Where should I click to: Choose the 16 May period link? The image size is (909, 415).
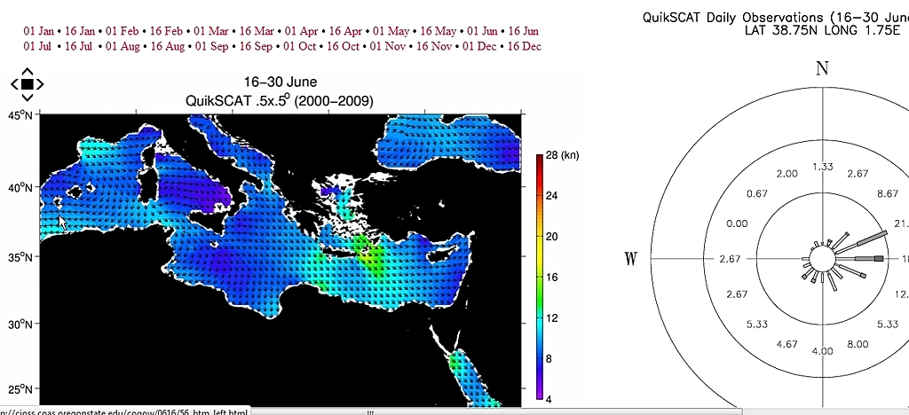click(439, 31)
